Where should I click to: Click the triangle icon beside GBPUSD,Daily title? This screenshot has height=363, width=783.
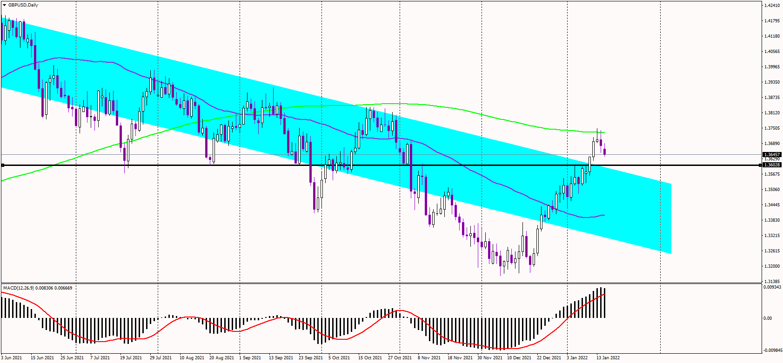(x=5, y=5)
